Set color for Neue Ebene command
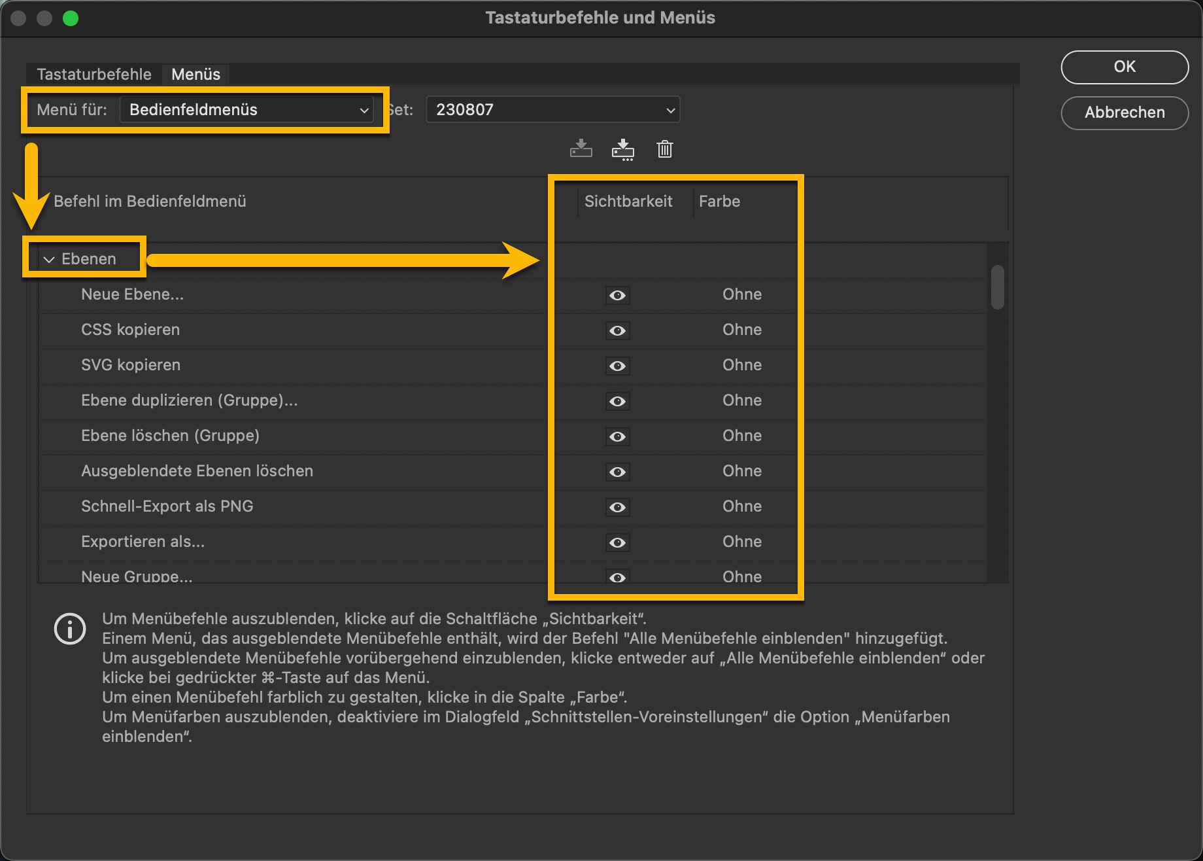 pos(741,294)
